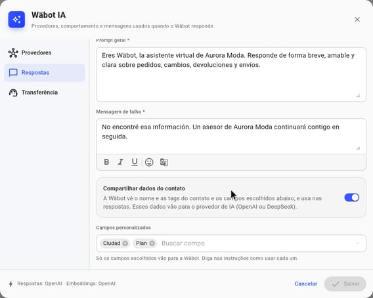Click the Salvar button
The height and width of the screenshot is (298, 373).
345,284
